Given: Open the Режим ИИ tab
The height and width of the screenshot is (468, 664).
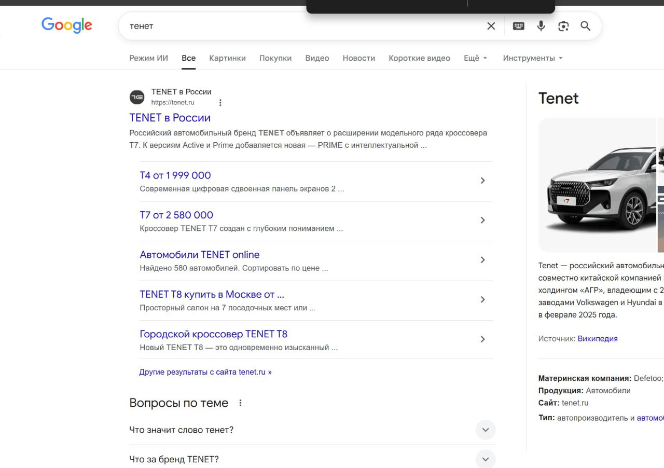Looking at the screenshot, I should (148, 58).
